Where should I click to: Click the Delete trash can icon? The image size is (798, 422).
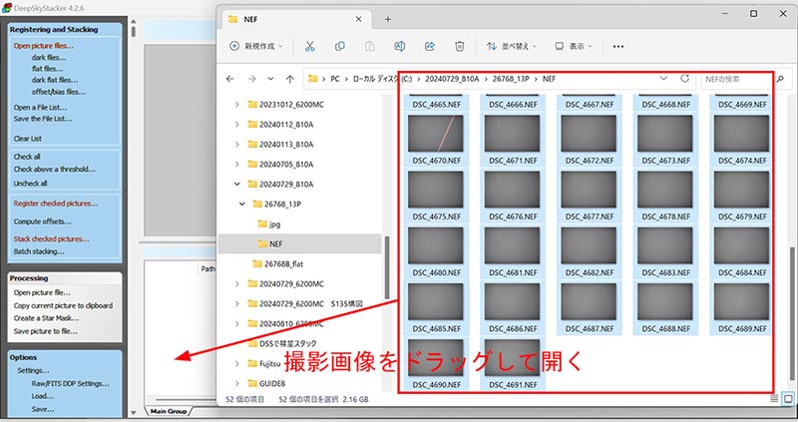coord(459,46)
